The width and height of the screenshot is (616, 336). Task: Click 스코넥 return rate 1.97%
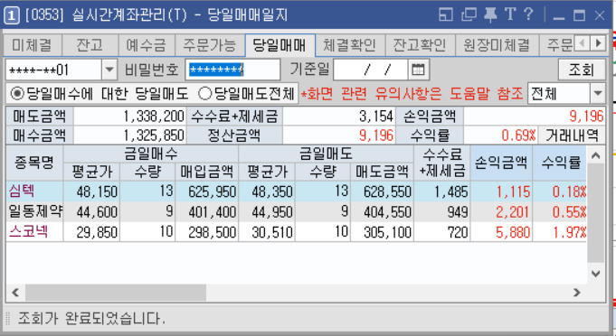click(570, 233)
